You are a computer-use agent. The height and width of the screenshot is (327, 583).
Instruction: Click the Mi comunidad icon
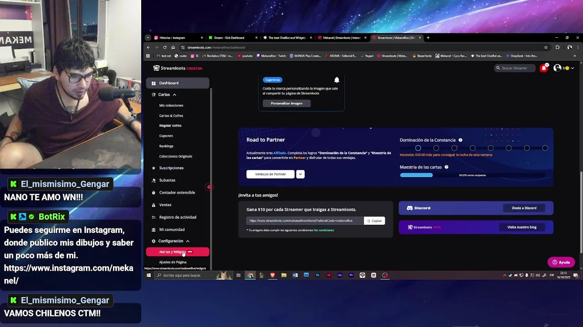153,229
